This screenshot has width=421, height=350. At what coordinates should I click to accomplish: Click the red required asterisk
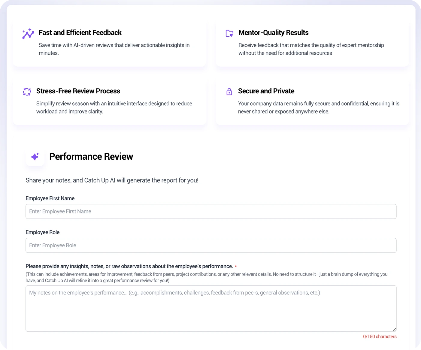pyautogui.click(x=236, y=267)
